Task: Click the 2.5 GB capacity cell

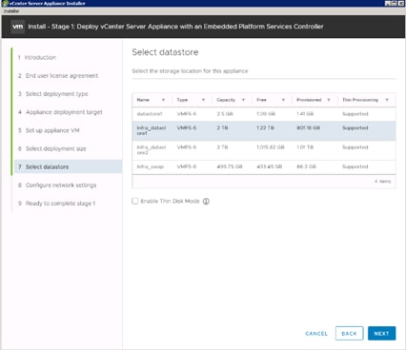Action: tap(225, 114)
